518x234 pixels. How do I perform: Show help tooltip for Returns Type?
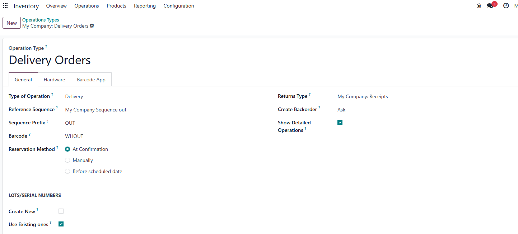point(310,95)
